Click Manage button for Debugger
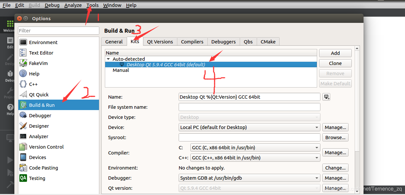405x195 pixels. (335, 178)
